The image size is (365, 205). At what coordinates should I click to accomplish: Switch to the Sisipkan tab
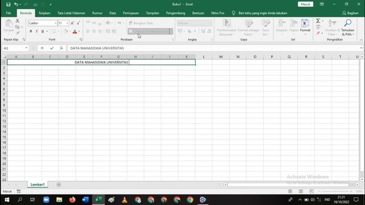click(x=44, y=13)
